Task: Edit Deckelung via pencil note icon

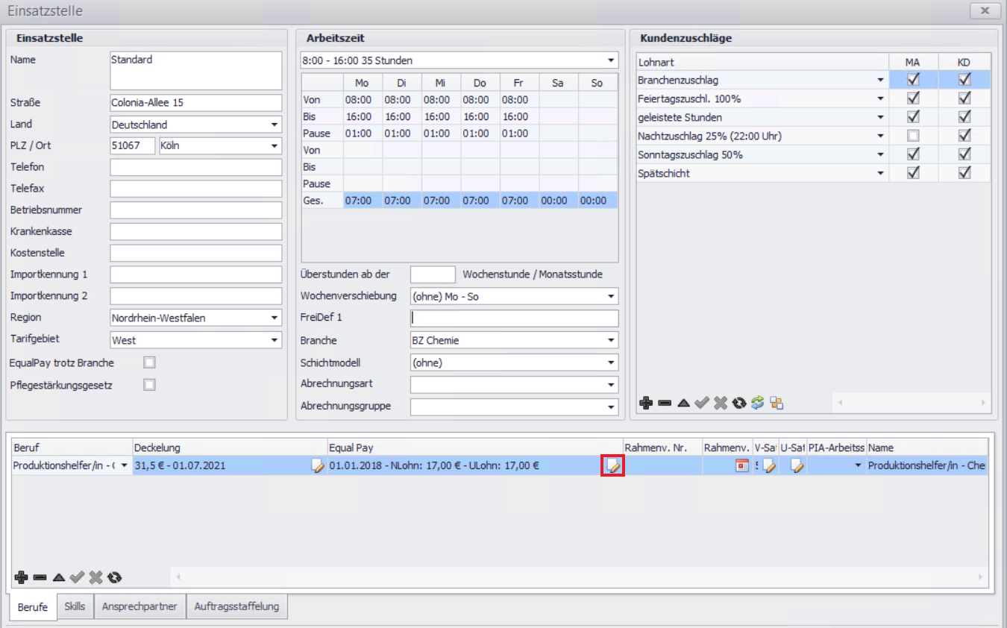Action: tap(319, 465)
